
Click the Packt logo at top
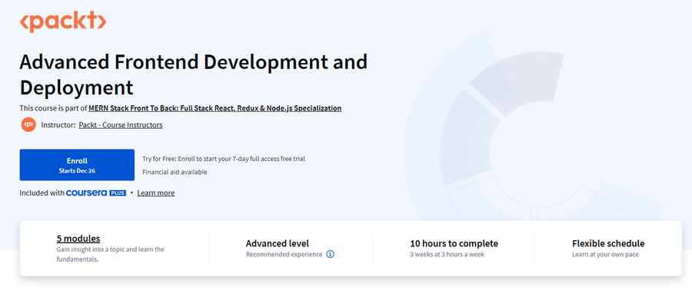(63, 22)
